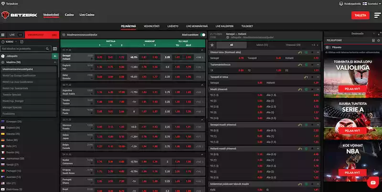This screenshot has width=382, height=192.
Task: Click the TALLETA deposit button
Action: tap(361, 15)
